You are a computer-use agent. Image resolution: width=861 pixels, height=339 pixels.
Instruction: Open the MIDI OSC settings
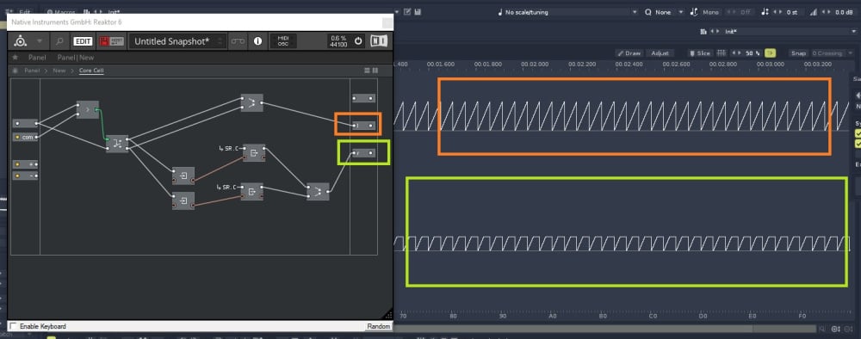click(x=283, y=41)
